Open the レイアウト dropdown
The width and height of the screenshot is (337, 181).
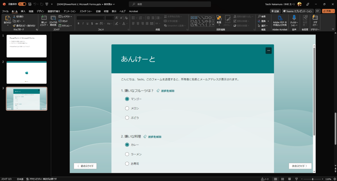pos(65,17)
